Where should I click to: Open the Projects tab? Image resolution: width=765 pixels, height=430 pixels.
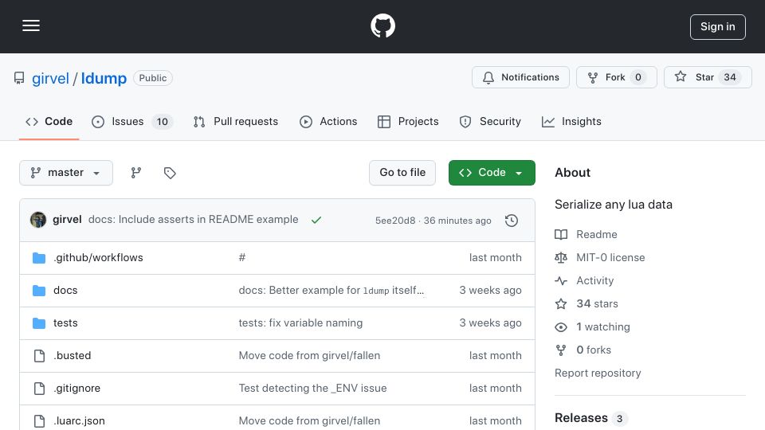click(x=408, y=121)
